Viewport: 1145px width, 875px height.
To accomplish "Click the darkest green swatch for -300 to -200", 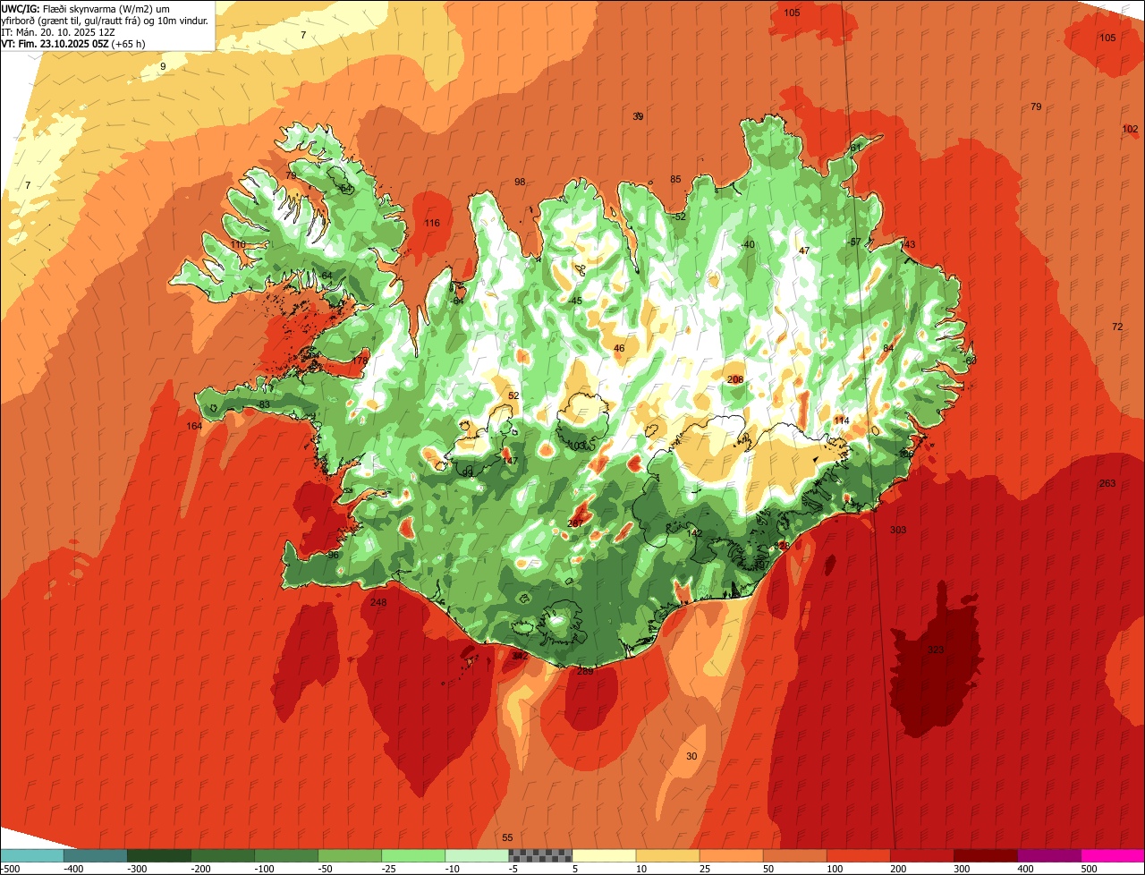I will (x=158, y=855).
